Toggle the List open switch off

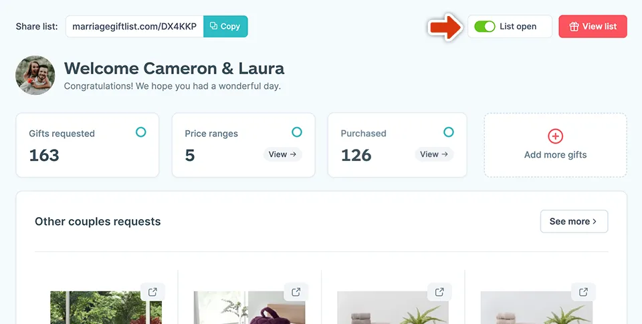pyautogui.click(x=484, y=27)
